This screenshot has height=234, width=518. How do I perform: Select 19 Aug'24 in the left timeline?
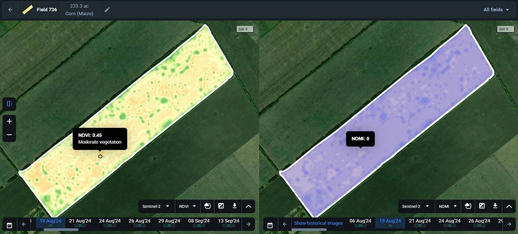pos(50,223)
